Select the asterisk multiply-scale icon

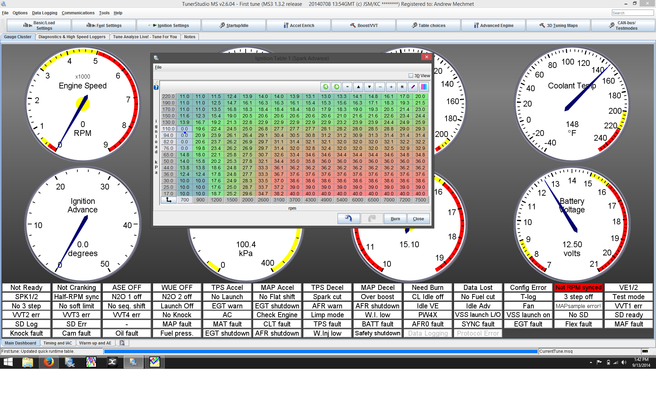click(x=402, y=87)
